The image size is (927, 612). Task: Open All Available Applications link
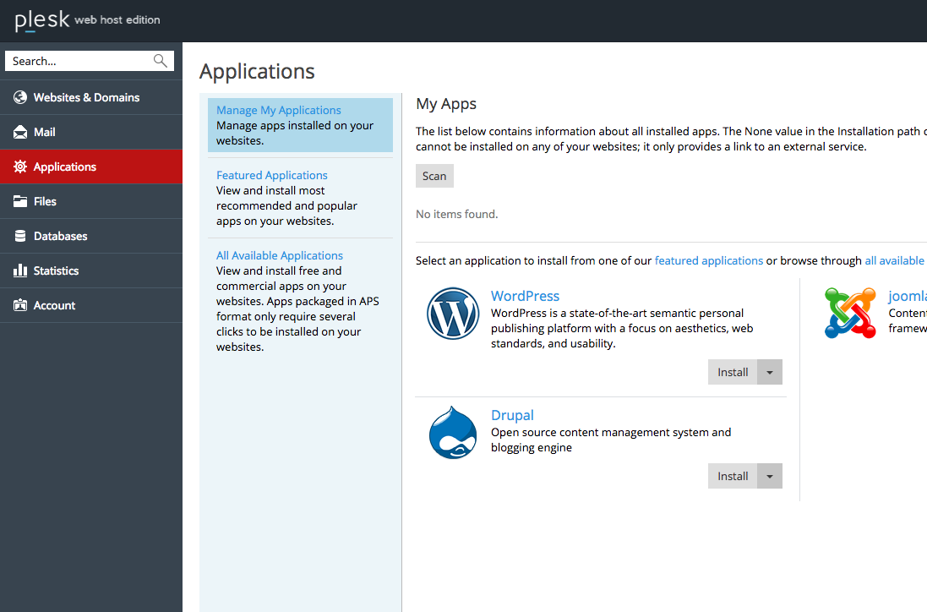point(280,255)
